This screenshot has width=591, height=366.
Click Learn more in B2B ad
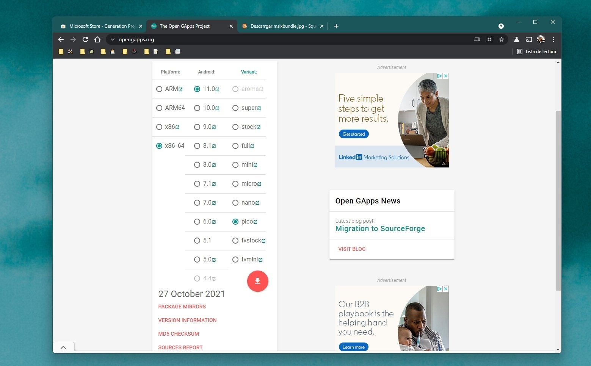pos(354,347)
